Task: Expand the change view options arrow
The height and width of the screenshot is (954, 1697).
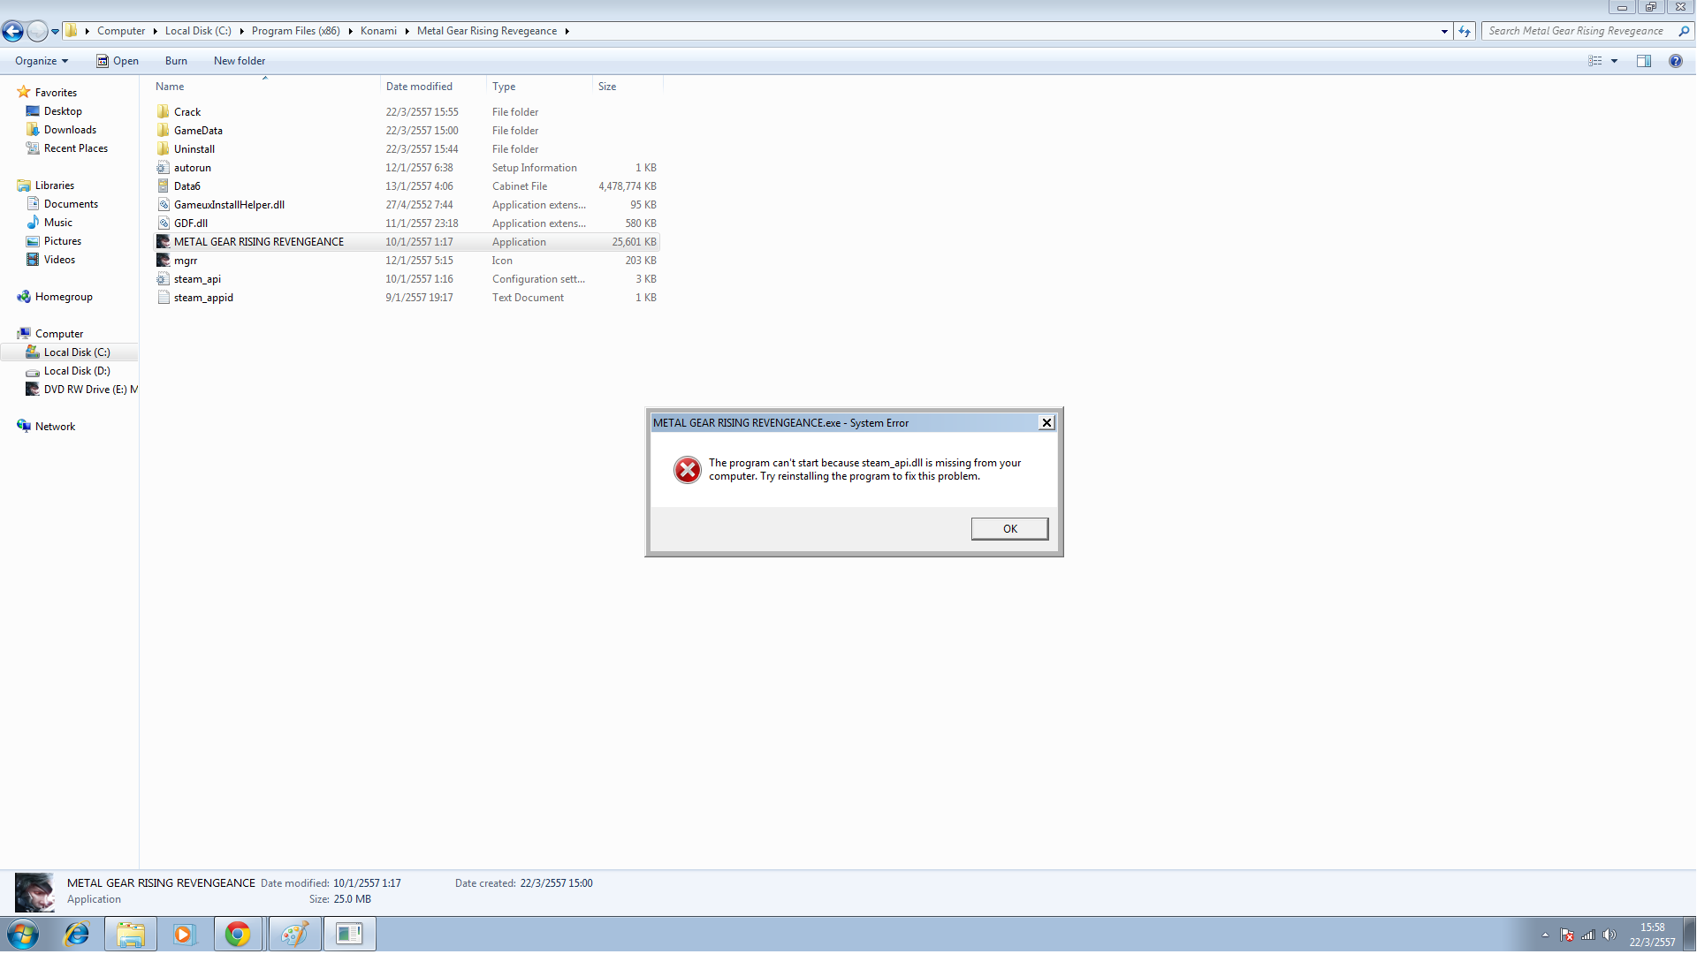Action: tap(1614, 61)
